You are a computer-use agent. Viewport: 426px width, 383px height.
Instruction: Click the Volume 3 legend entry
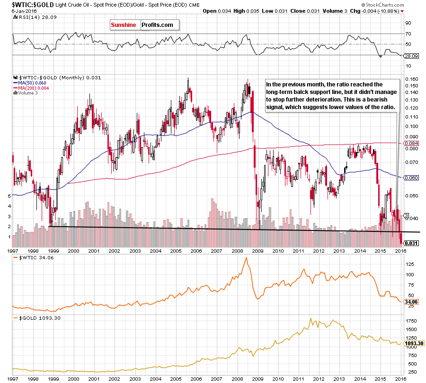(x=25, y=93)
